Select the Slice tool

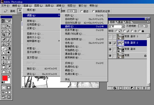tap(9, 35)
